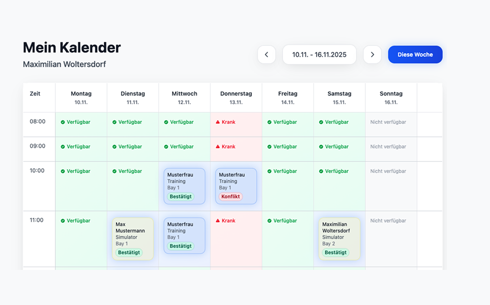Select the Montag 10.11. column header

[x=81, y=98]
